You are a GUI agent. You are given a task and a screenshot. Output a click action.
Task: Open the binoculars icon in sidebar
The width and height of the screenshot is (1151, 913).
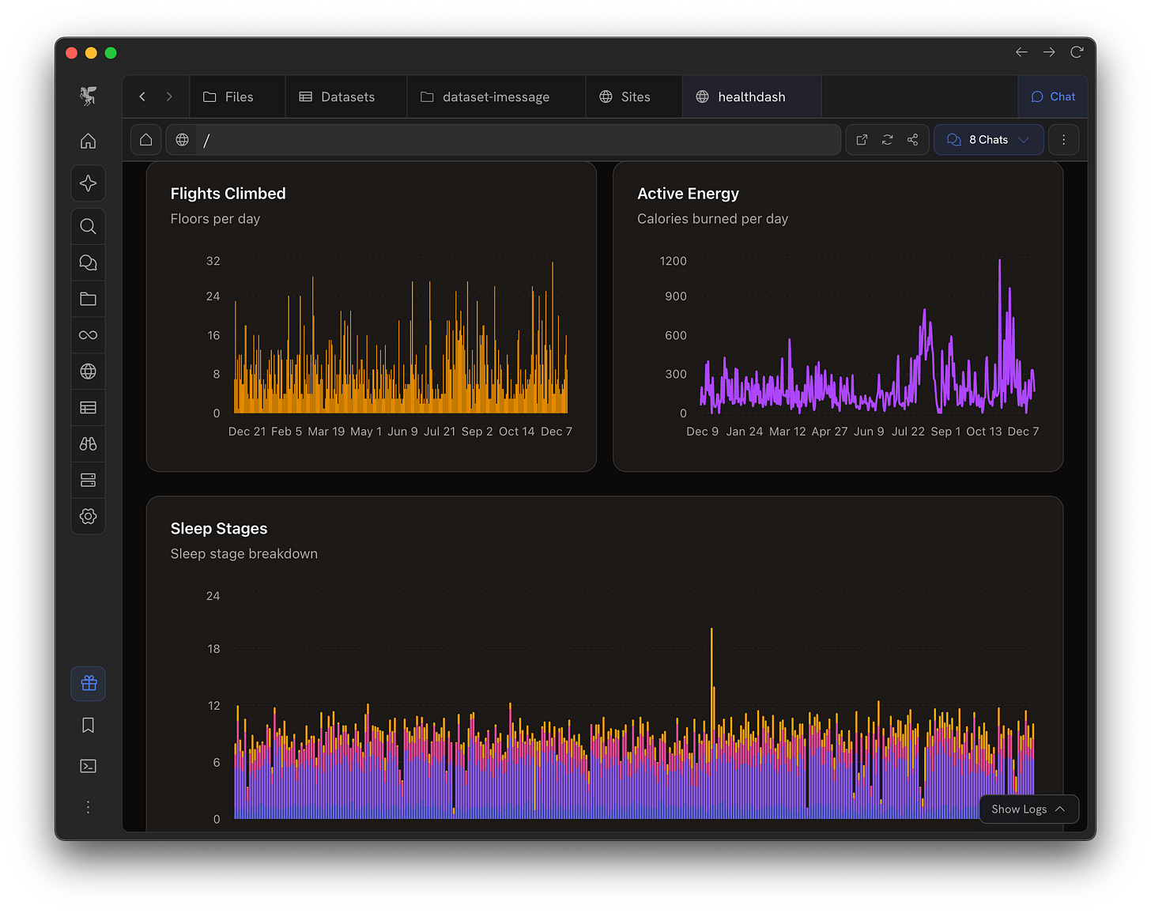pyautogui.click(x=88, y=444)
